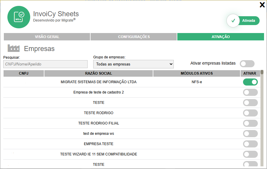Turn on TESTE RODRIGO FILIAL toggle

pos(250,123)
